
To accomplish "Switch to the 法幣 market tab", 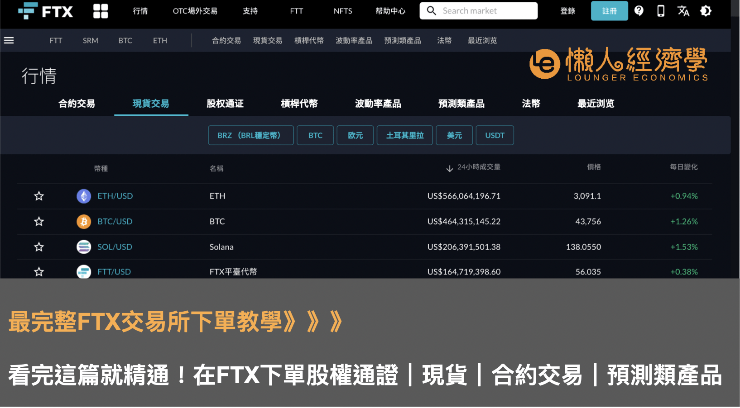I will pos(531,104).
